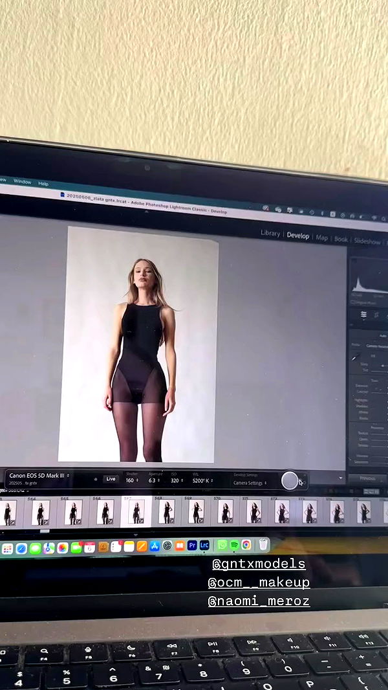This screenshot has width=388, height=690.
Task: Open WhatsApp from the Dock
Action: point(222,545)
